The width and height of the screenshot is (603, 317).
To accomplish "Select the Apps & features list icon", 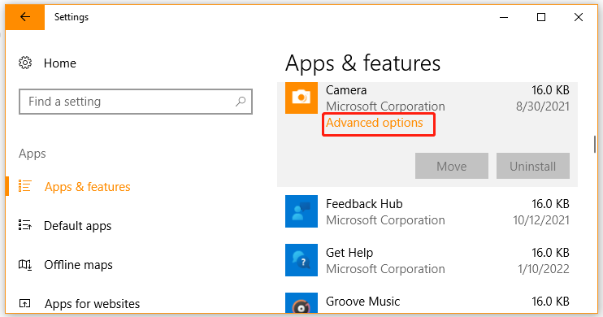I will [25, 186].
